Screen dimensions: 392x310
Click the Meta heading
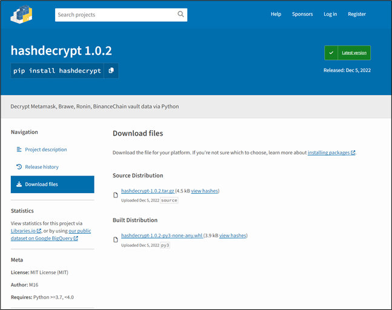[x=17, y=260]
